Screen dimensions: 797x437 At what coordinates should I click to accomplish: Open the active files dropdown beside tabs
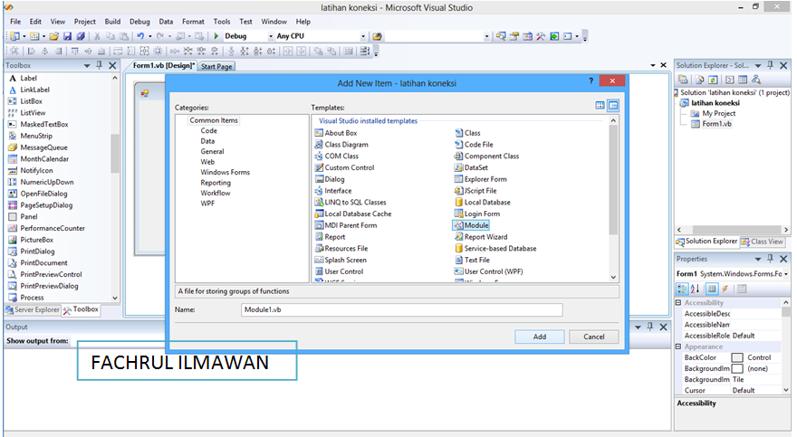pyautogui.click(x=653, y=65)
